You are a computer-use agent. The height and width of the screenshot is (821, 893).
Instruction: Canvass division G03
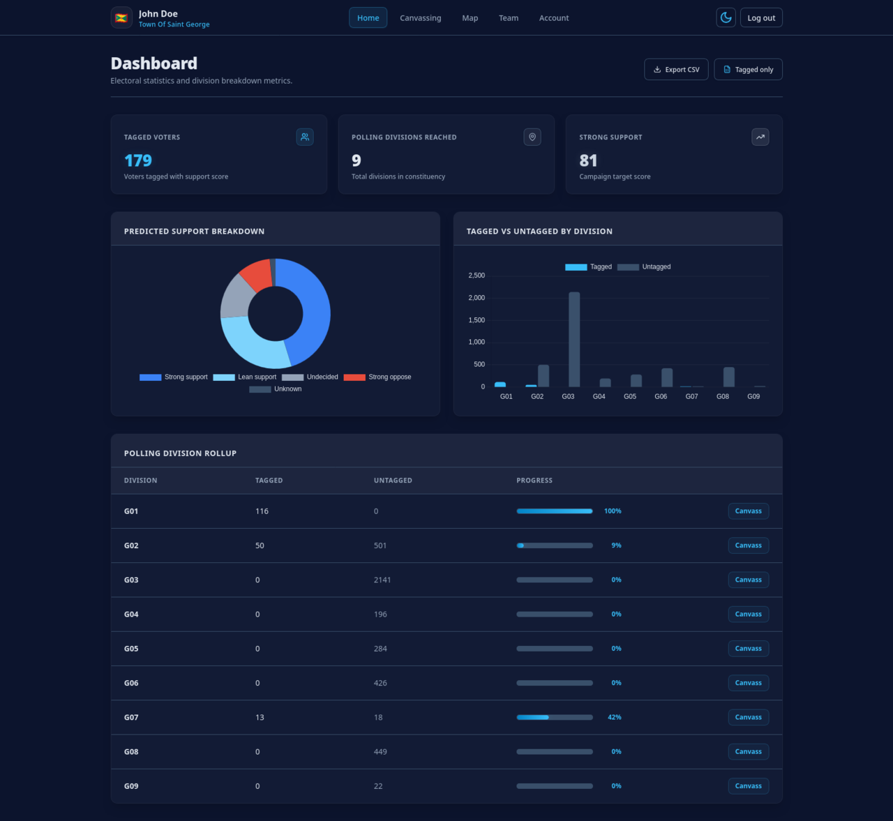tap(749, 580)
